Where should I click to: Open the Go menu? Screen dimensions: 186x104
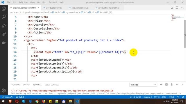pyautogui.click(x=38, y=2)
